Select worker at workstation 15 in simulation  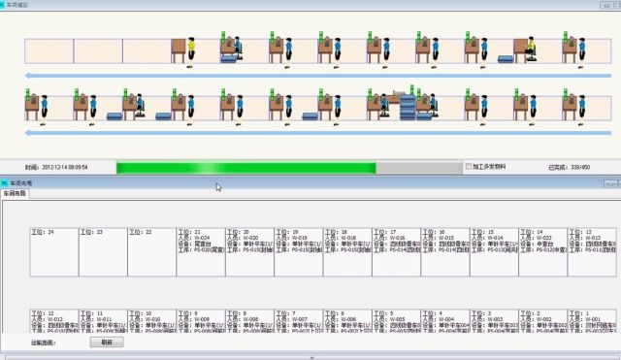(x=484, y=53)
